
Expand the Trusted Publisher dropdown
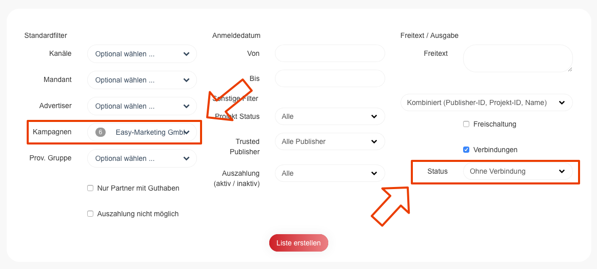(330, 141)
